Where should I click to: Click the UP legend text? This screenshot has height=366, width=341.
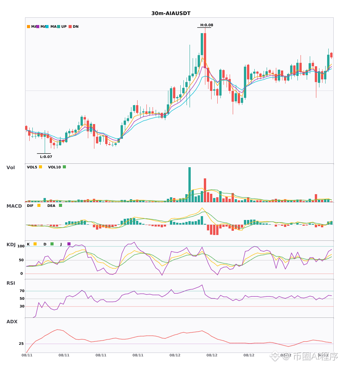point(64,27)
